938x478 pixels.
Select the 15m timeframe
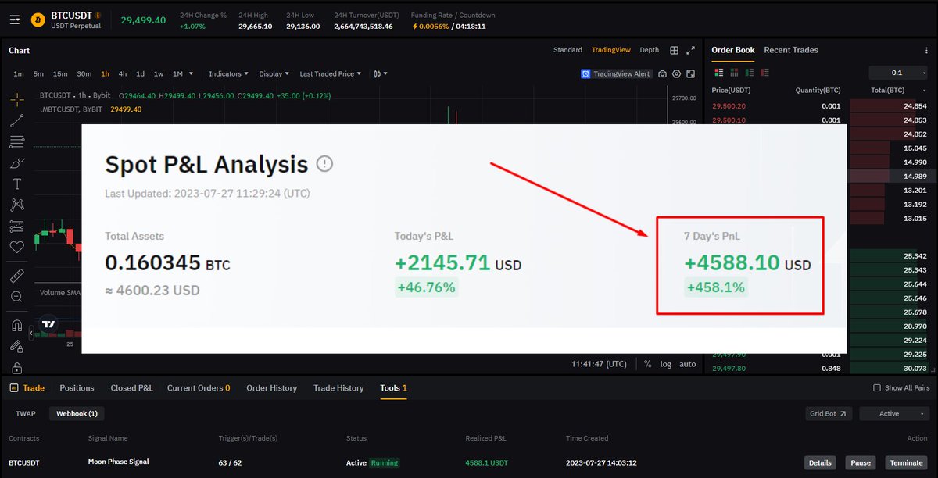tap(60, 73)
